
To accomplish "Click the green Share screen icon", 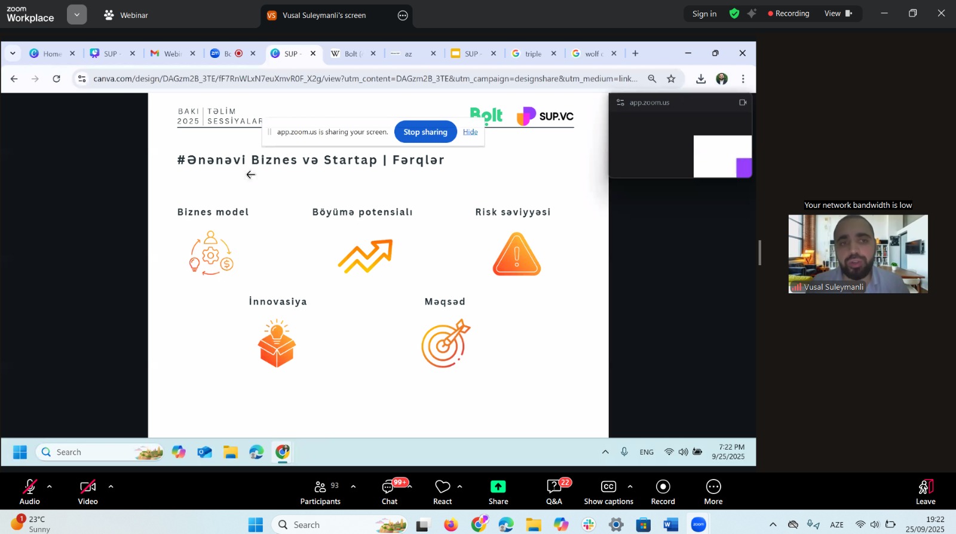I will tap(498, 487).
